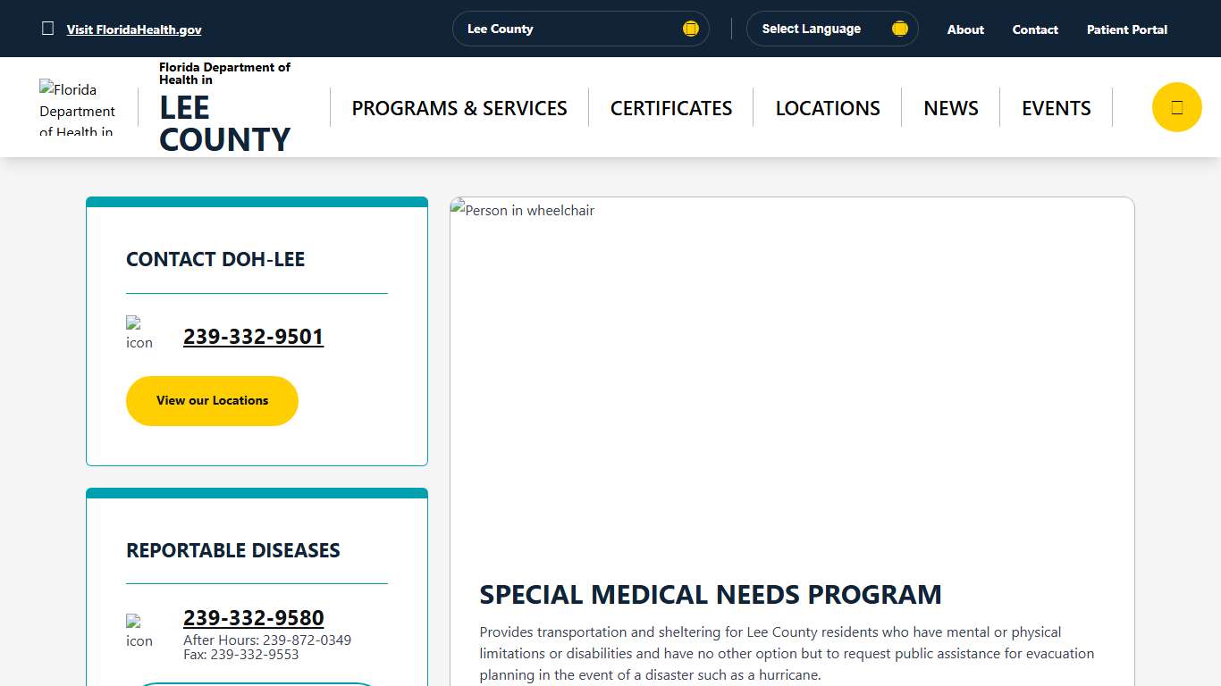Expand the Programs & Services navigation menu
This screenshot has width=1221, height=686.
[x=459, y=107]
